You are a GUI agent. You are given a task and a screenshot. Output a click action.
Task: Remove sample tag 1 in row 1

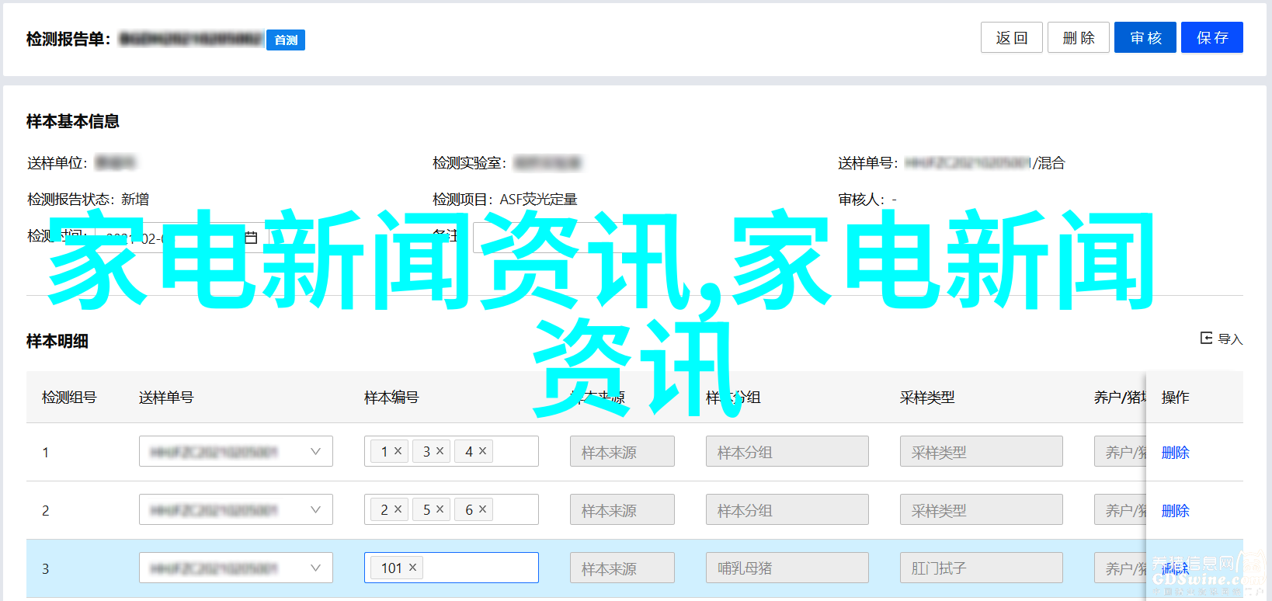[398, 451]
